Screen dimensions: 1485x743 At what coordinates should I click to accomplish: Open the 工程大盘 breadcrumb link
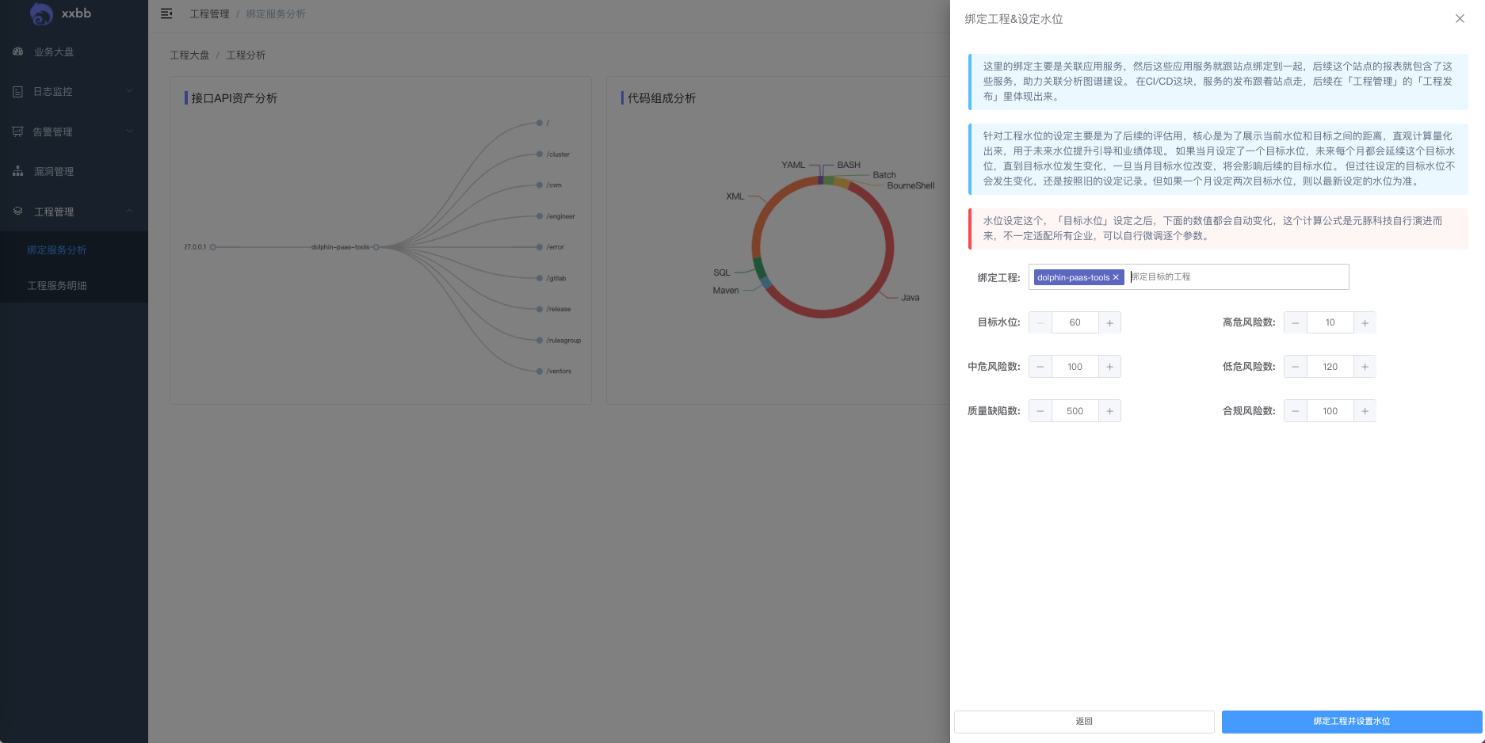click(188, 55)
